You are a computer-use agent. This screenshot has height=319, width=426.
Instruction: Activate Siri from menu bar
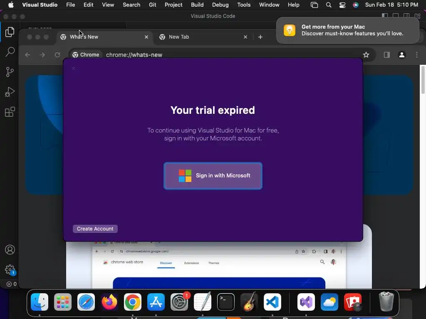(355, 5)
